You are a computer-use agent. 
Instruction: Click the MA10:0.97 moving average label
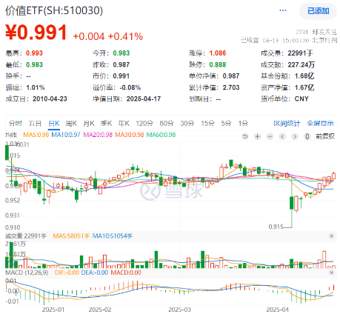[66, 135]
